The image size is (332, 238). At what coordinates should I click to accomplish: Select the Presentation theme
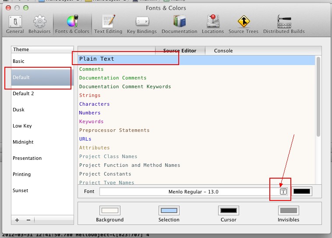(42, 158)
